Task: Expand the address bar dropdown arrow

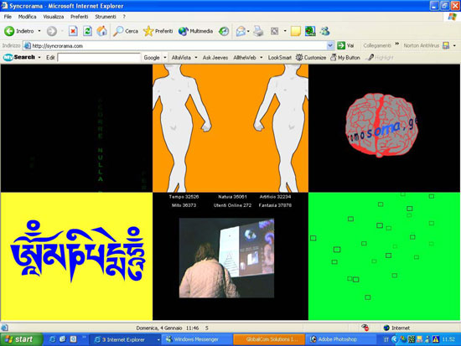Action: pos(330,45)
